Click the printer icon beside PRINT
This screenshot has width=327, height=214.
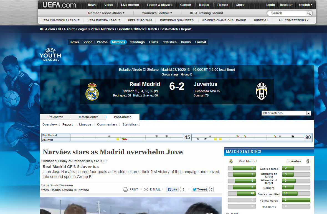point(125,189)
